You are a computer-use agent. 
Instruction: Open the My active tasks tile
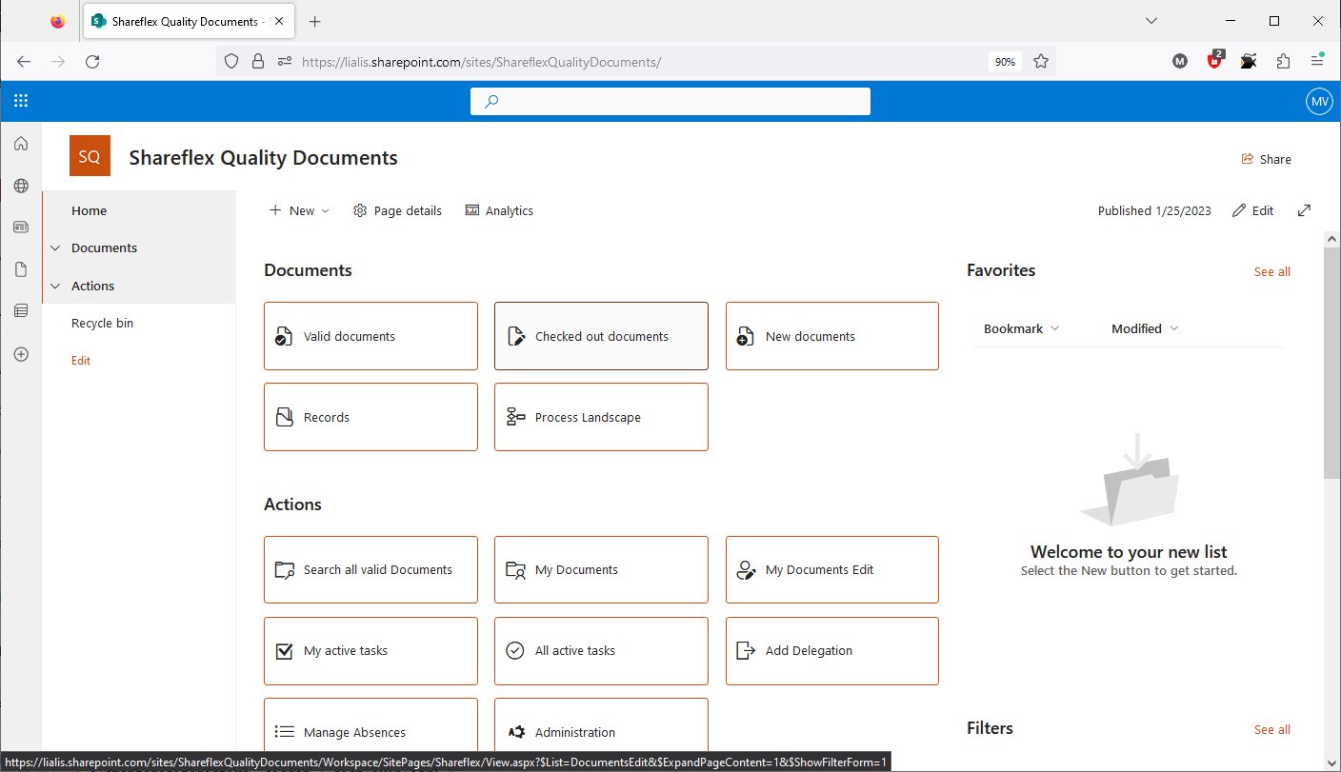click(x=370, y=651)
